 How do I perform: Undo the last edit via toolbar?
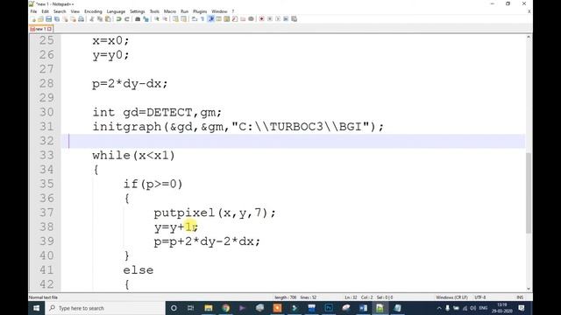[x=119, y=19]
